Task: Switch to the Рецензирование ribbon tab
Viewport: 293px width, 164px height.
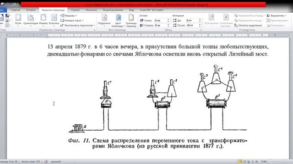Action: [x=113, y=10]
